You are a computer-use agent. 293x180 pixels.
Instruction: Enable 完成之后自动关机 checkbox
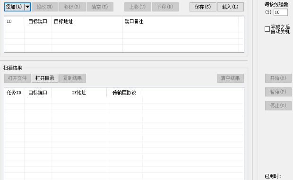click(x=267, y=29)
